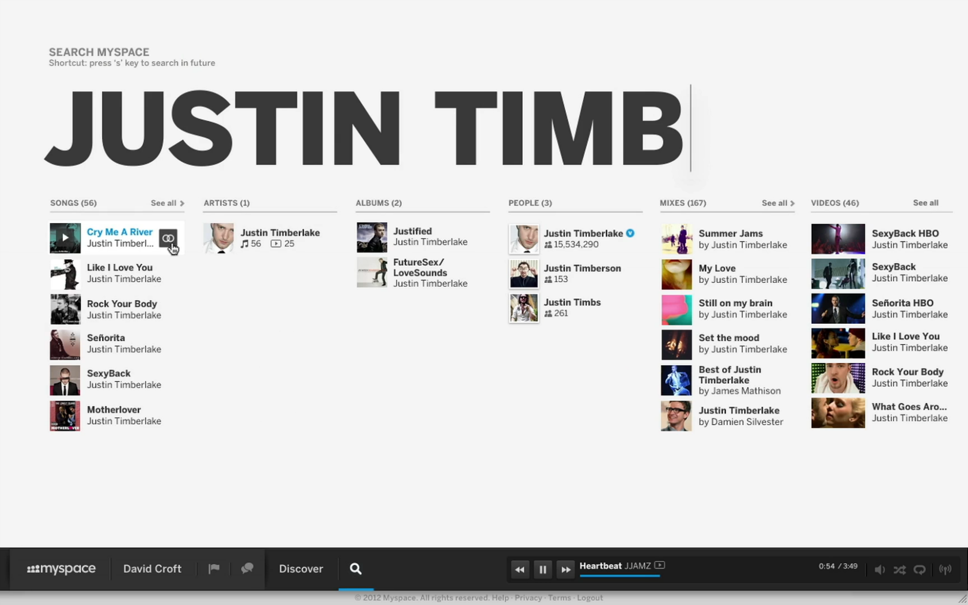The image size is (968, 605).
Task: Play Cry Me A River song thumbnail
Action: tap(65, 238)
